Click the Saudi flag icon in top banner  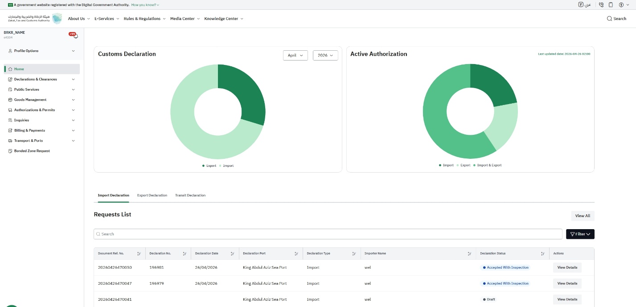(11, 5)
